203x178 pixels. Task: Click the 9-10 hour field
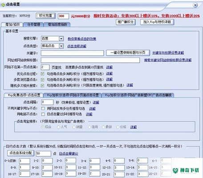click(x=47, y=167)
